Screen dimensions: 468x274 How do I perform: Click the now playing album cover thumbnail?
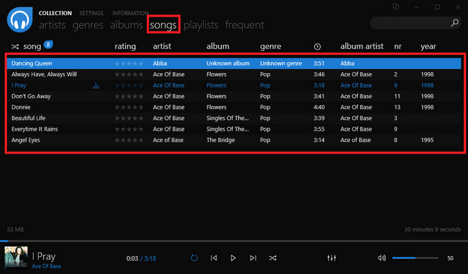(x=16, y=257)
